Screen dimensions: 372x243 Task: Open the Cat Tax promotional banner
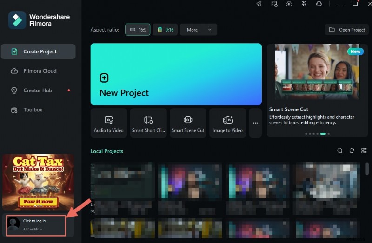(38, 182)
